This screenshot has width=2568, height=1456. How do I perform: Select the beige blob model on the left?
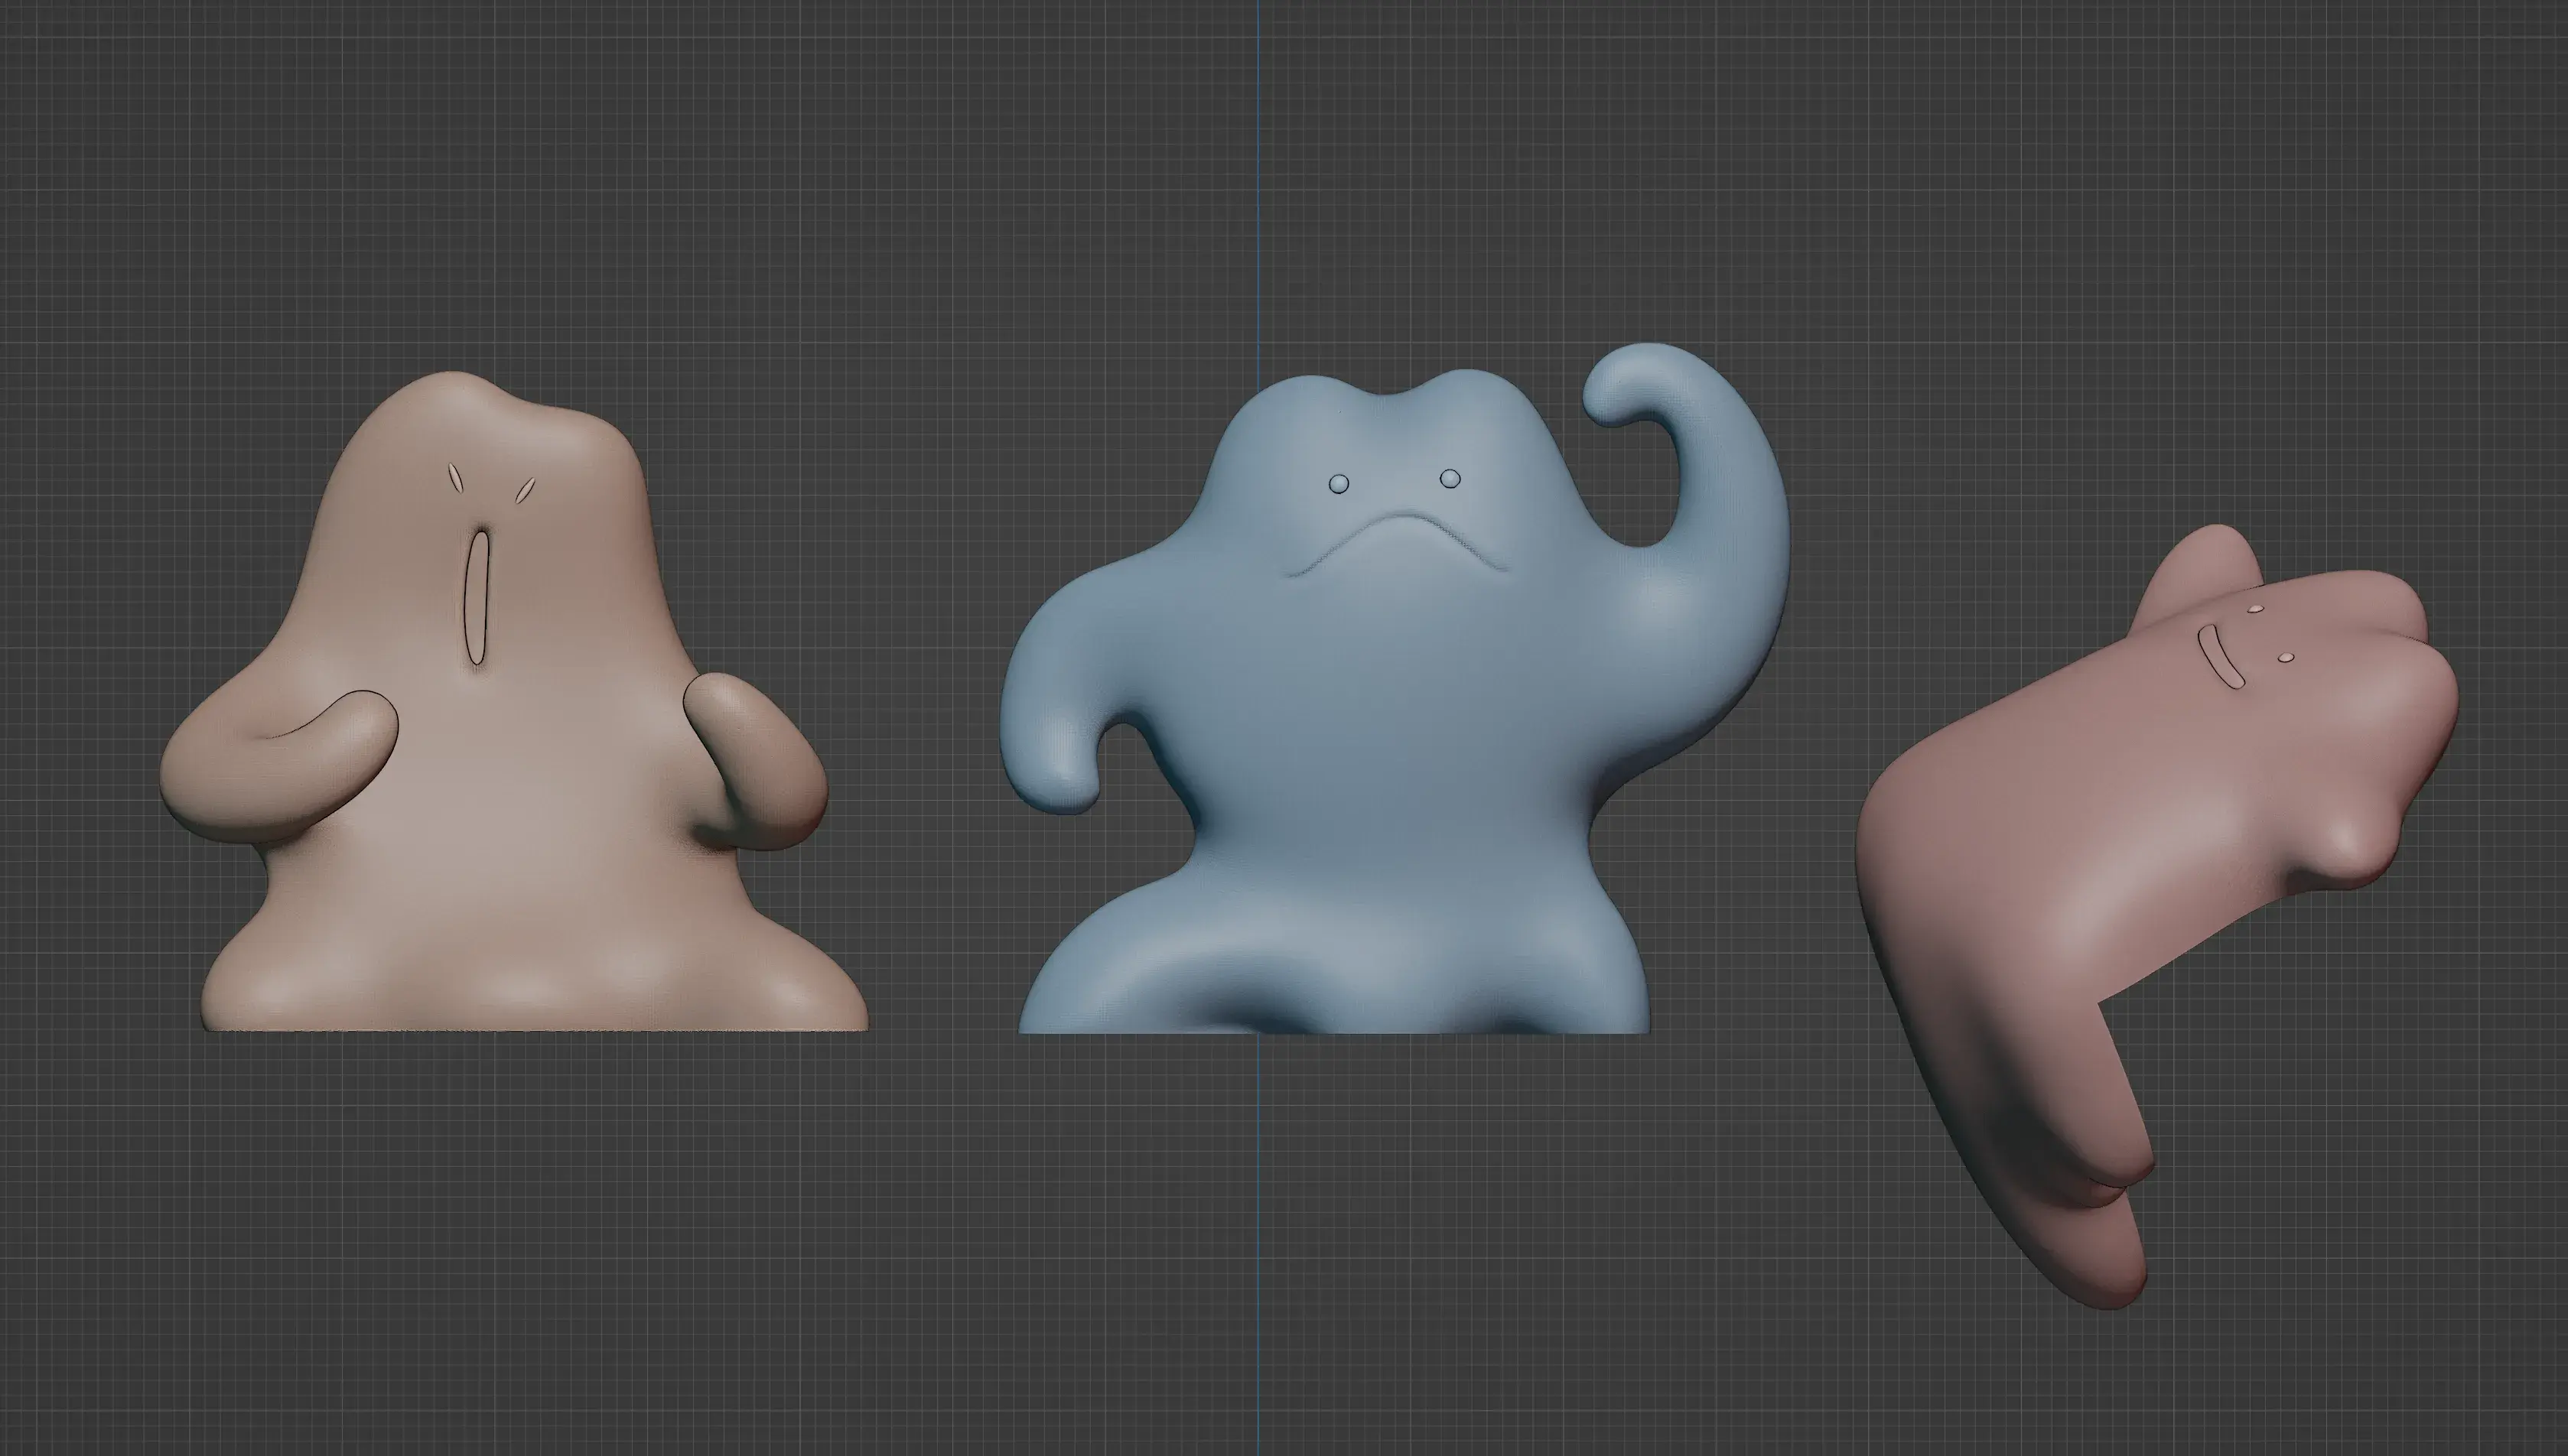520,850
